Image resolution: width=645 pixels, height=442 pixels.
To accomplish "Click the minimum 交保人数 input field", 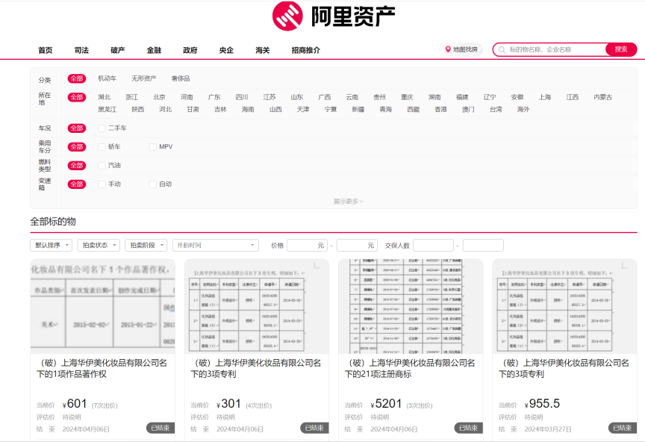I will pyautogui.click(x=433, y=246).
